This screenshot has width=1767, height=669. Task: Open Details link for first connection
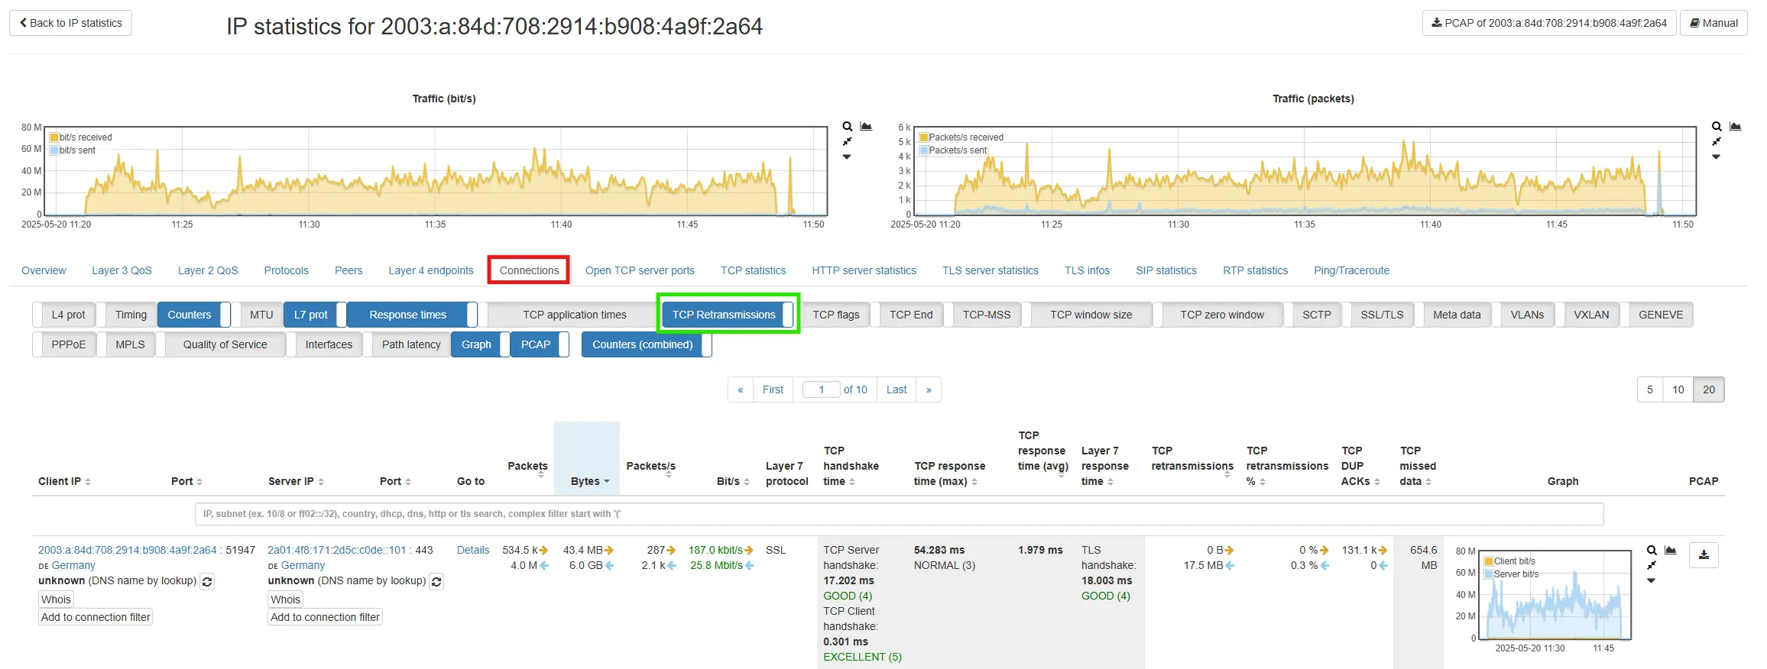pyautogui.click(x=472, y=550)
